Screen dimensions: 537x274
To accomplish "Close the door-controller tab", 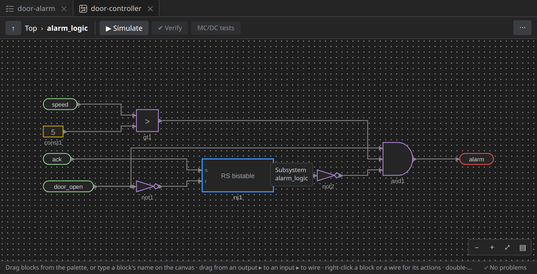I will click(x=150, y=9).
